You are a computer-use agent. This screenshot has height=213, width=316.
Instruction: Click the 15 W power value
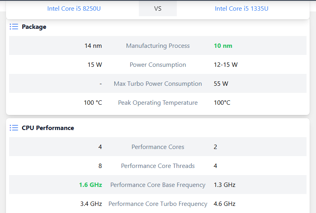tap(95, 65)
